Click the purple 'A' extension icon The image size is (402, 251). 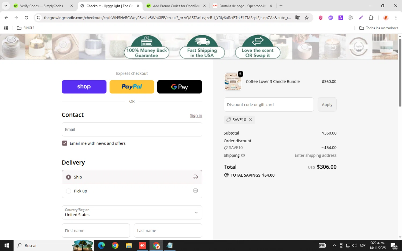coord(341,18)
